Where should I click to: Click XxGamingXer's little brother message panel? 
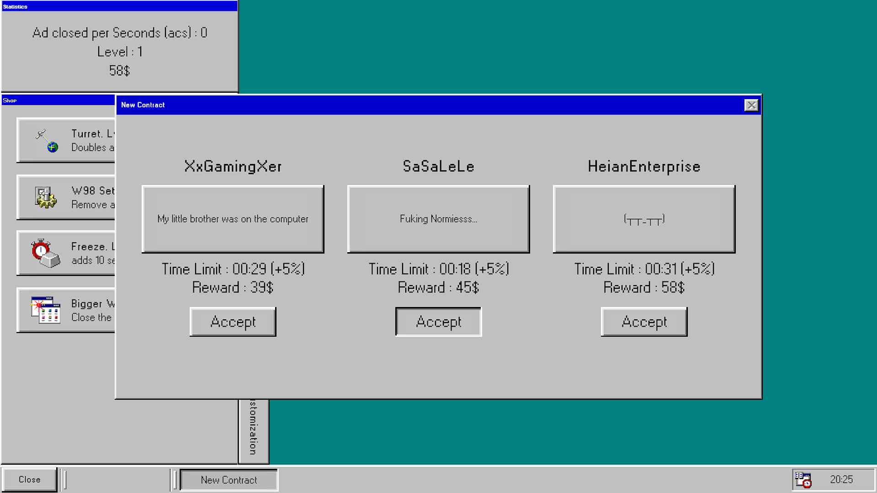click(233, 219)
